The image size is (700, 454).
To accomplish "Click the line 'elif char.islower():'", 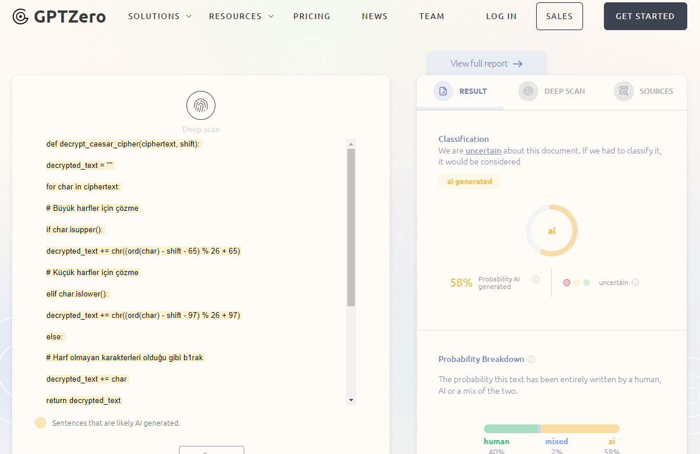I will pos(78,294).
